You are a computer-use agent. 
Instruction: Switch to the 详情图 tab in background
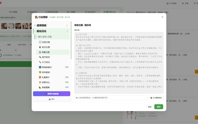pos(13,12)
